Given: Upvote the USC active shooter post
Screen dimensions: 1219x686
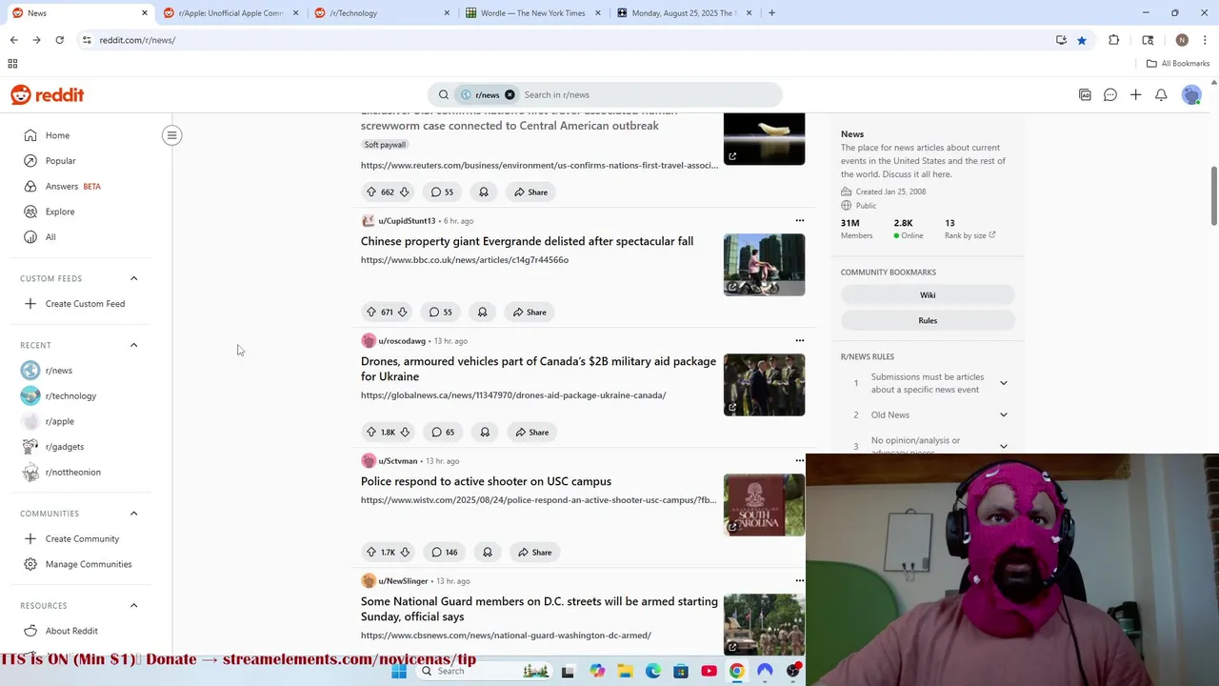Looking at the screenshot, I should tap(371, 552).
